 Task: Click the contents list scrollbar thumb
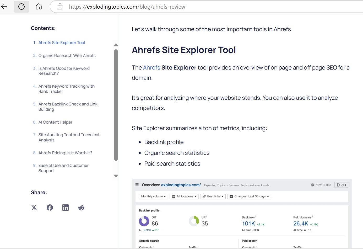click(116, 105)
